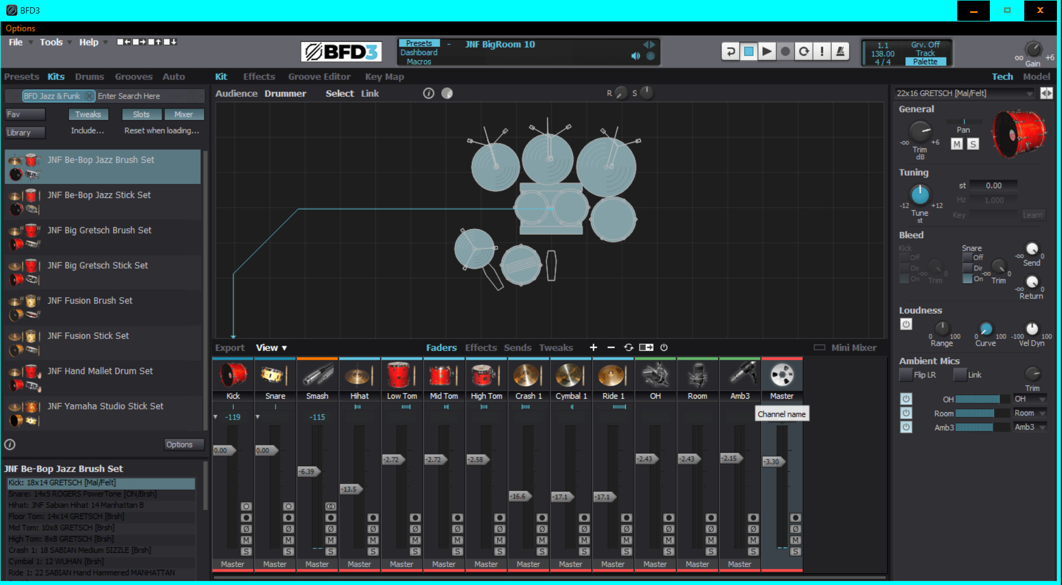Click the Stop transport button
Screen dimensions: 1062x585
(x=749, y=52)
